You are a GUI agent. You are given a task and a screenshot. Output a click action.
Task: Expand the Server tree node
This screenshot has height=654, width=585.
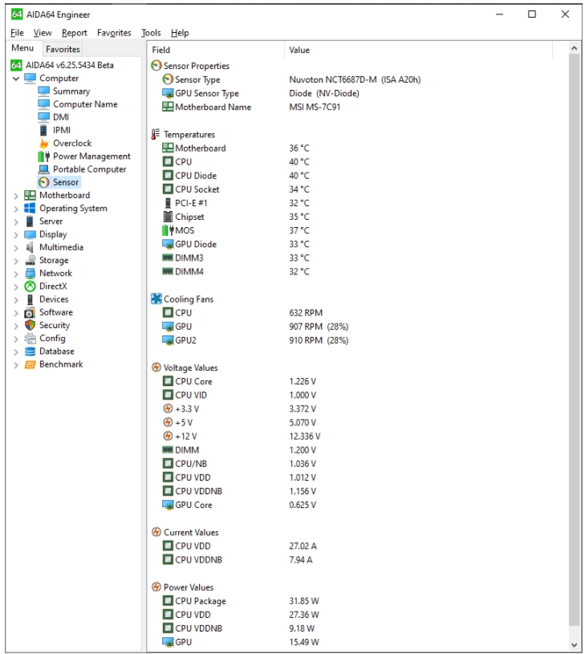click(16, 221)
